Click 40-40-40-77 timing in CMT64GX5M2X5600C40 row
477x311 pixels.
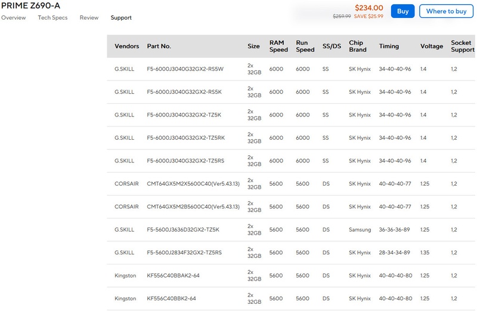coord(395,184)
